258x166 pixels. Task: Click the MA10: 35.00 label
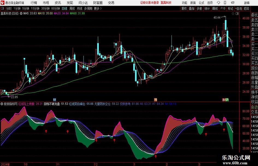click(x=45, y=13)
